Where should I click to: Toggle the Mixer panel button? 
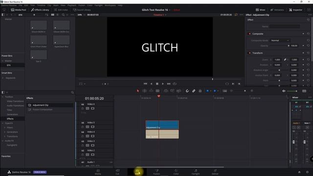pyautogui.click(x=261, y=10)
